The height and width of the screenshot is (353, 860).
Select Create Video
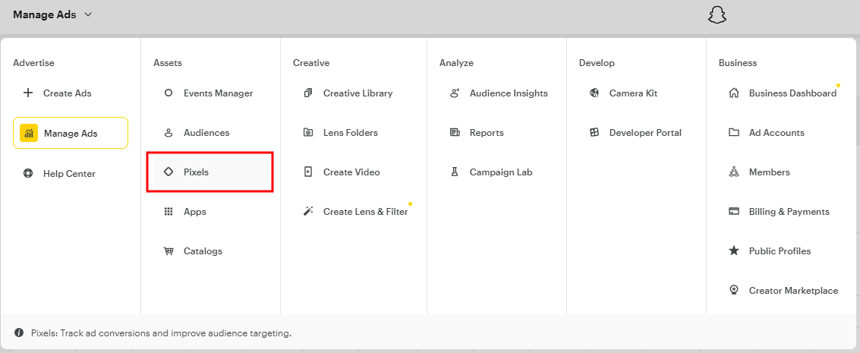point(351,172)
